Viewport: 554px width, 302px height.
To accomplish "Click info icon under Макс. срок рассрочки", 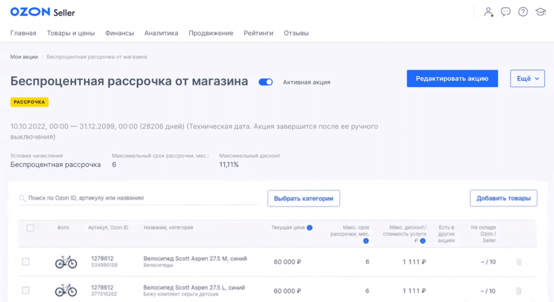I will click(366, 241).
